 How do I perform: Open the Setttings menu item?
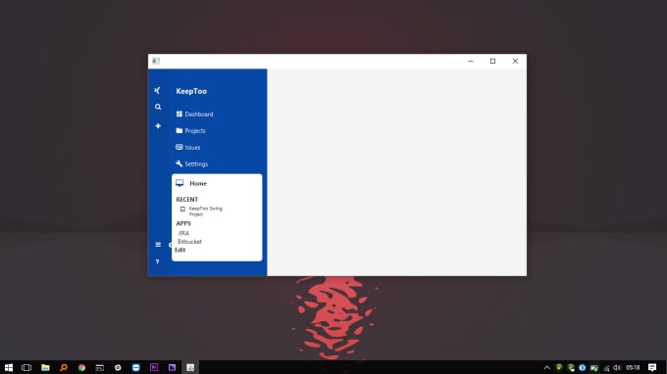[x=192, y=164]
